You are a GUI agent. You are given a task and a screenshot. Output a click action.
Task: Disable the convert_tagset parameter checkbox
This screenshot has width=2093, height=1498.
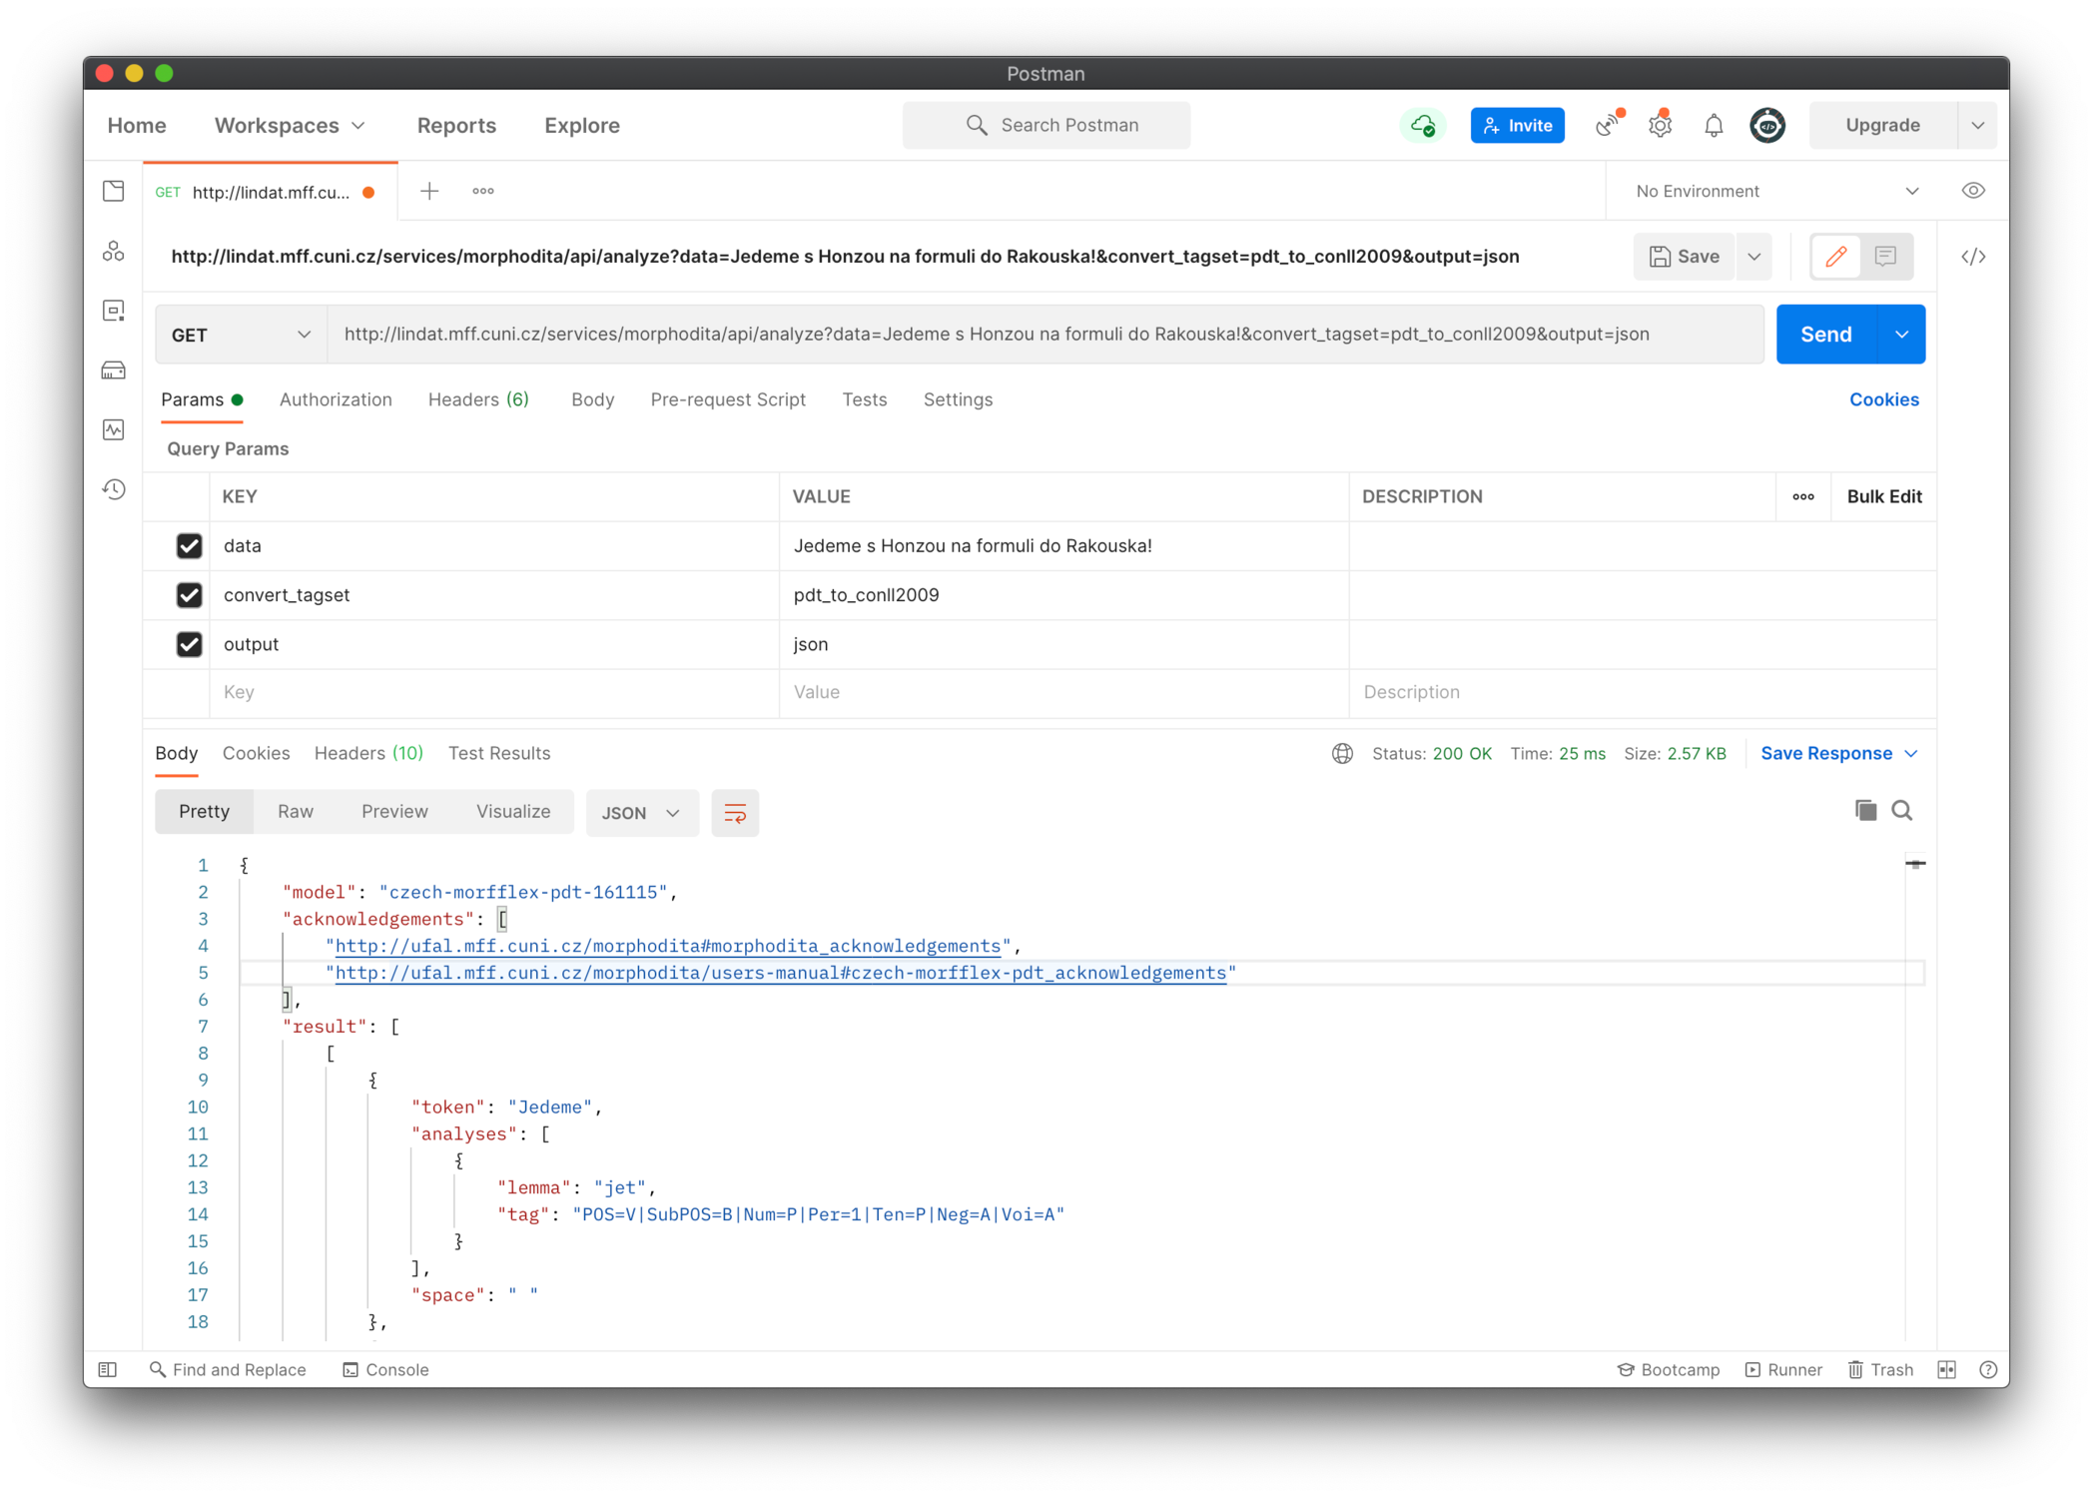(x=189, y=595)
